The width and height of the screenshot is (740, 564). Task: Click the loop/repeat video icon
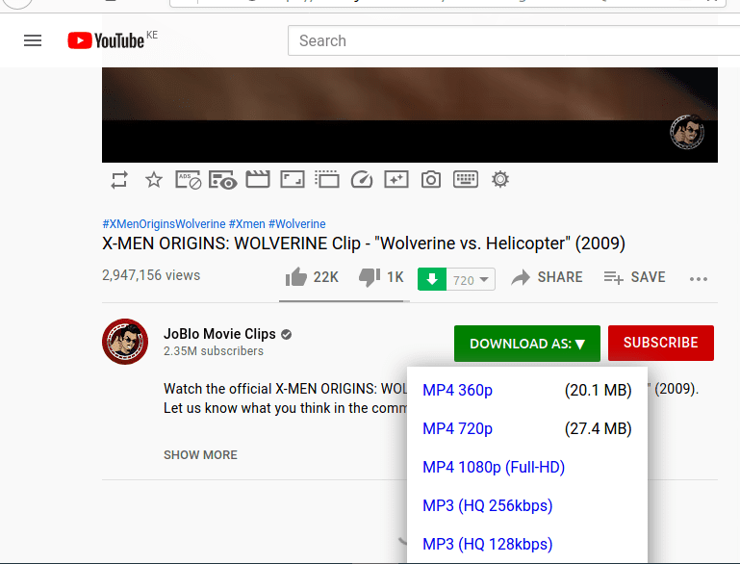(x=119, y=179)
